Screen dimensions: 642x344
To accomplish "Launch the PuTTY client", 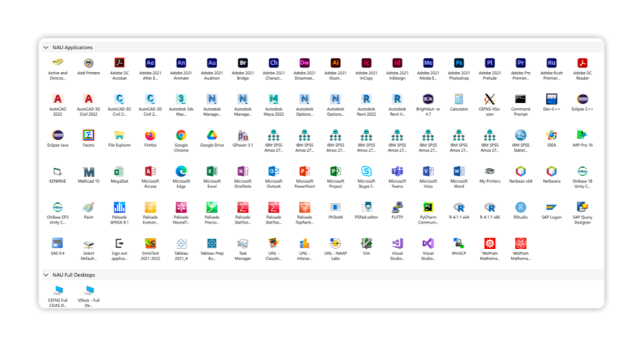I will pyautogui.click(x=397, y=208).
